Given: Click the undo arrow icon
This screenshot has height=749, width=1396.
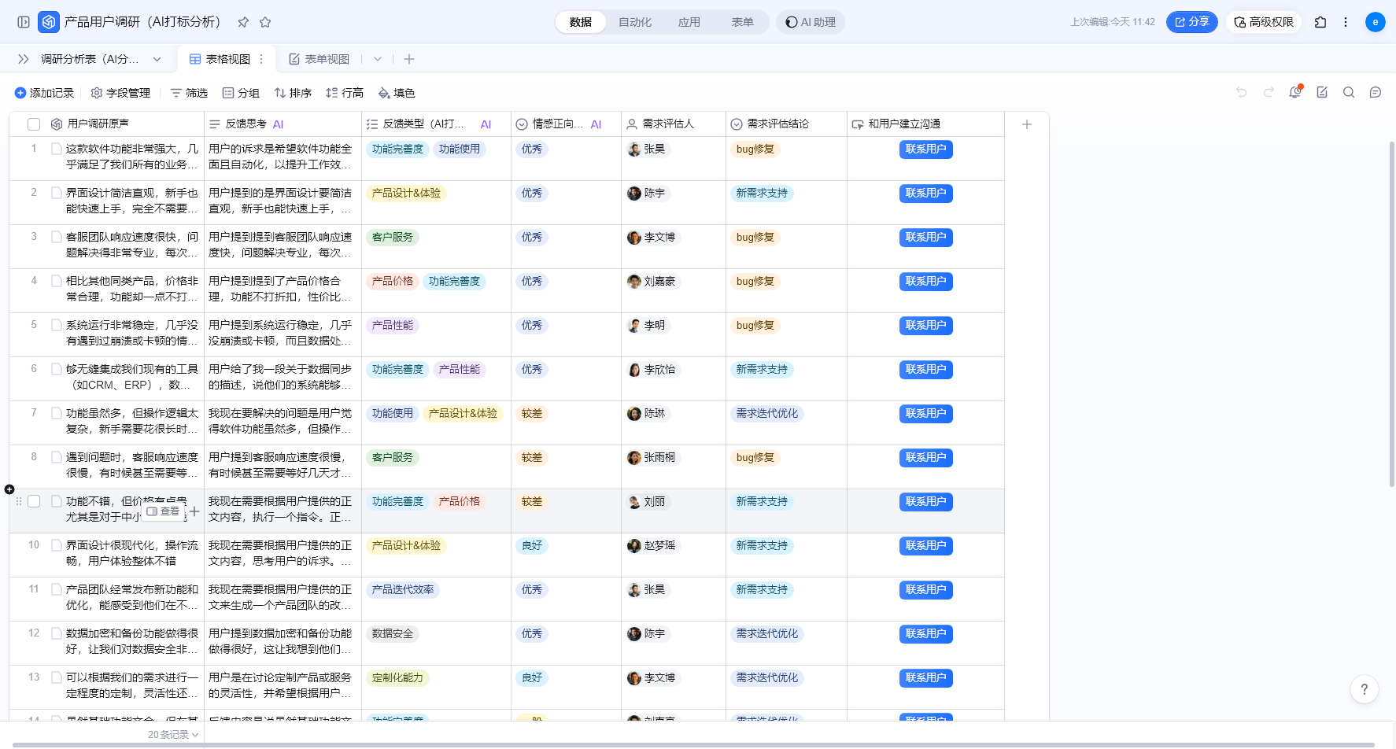Looking at the screenshot, I should pos(1241,93).
